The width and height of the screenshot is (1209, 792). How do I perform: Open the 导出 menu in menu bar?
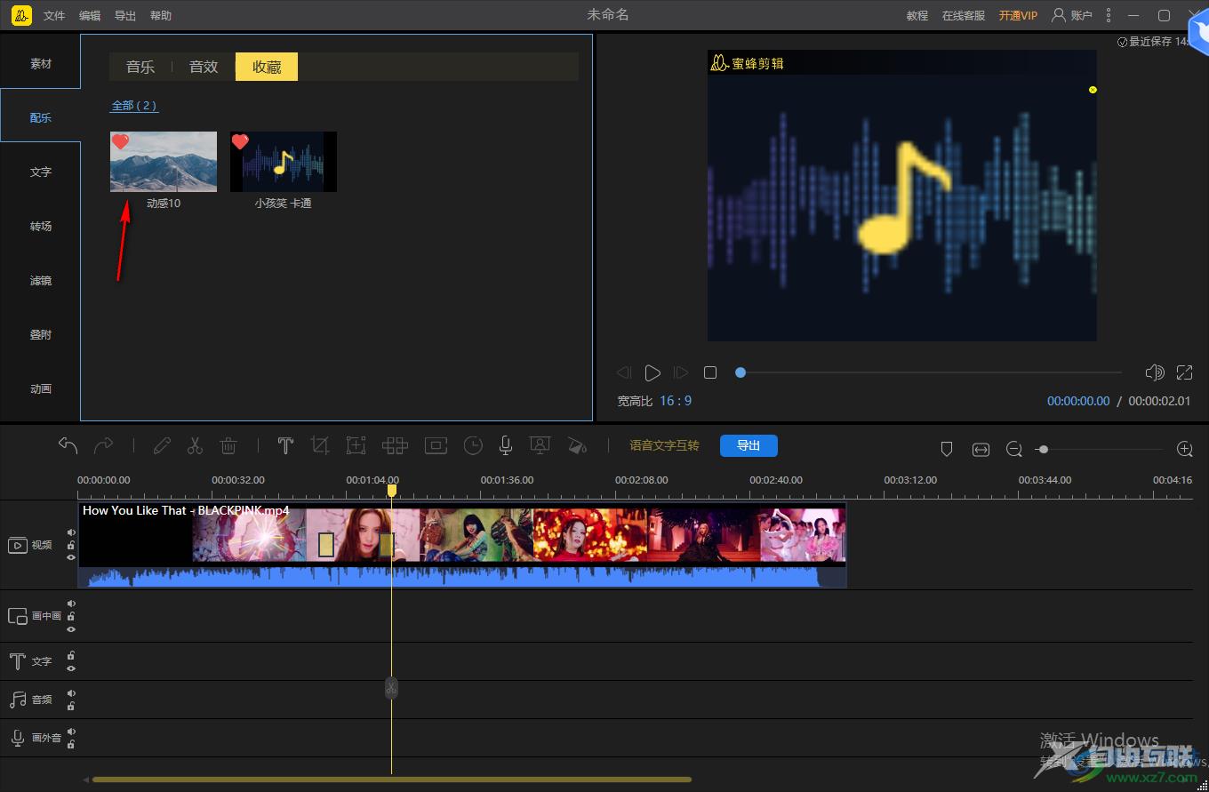(x=125, y=16)
